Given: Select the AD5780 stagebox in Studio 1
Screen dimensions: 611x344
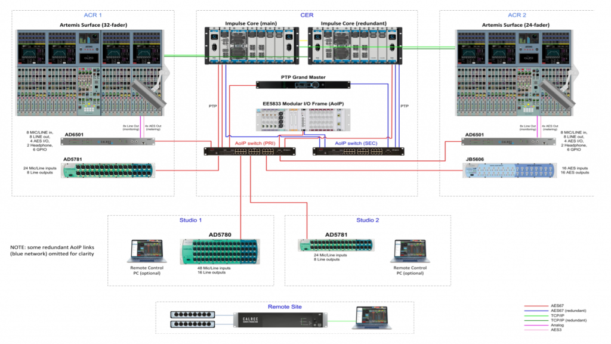Looking at the screenshot, I should (220, 252).
